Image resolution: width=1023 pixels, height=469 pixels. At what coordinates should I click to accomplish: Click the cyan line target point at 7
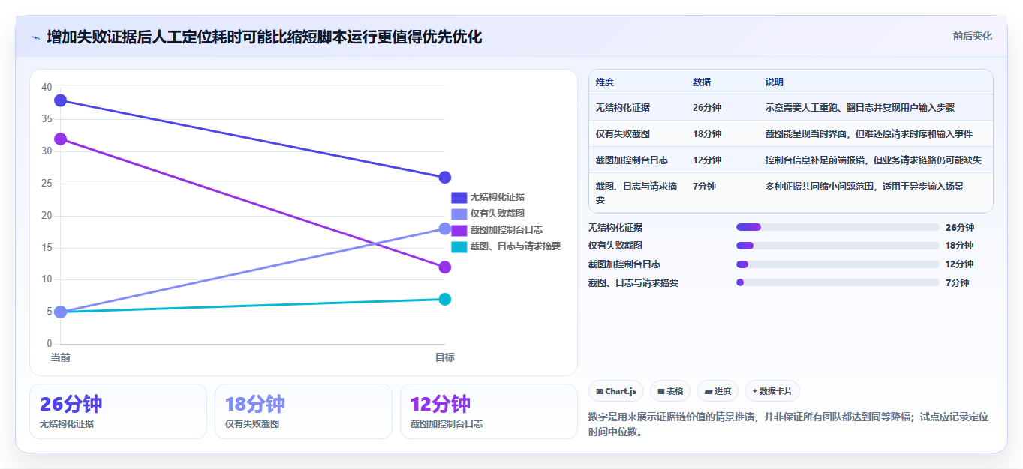click(x=444, y=300)
